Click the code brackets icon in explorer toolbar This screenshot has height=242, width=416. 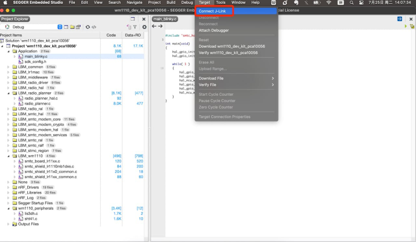[94, 27]
